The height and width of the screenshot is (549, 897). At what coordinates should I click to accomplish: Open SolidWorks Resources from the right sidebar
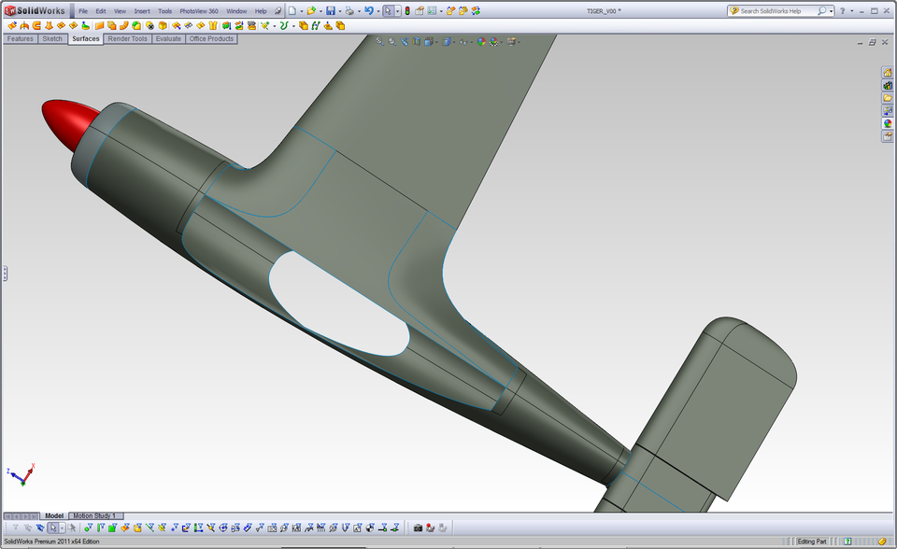(887, 72)
